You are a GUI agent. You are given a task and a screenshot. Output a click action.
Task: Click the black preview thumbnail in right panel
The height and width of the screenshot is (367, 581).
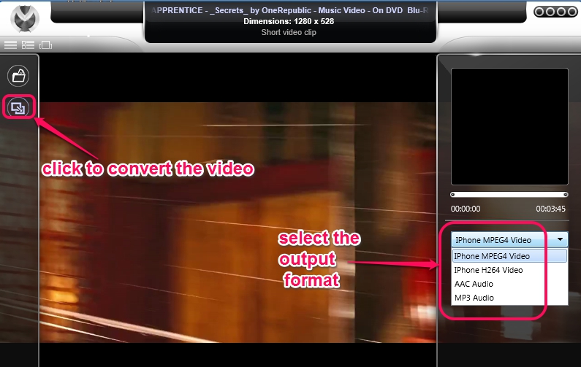coord(509,126)
